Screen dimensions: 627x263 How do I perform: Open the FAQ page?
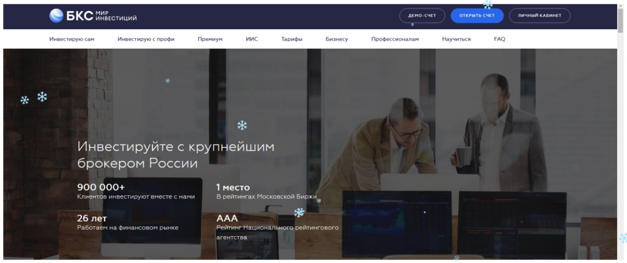pyautogui.click(x=500, y=39)
